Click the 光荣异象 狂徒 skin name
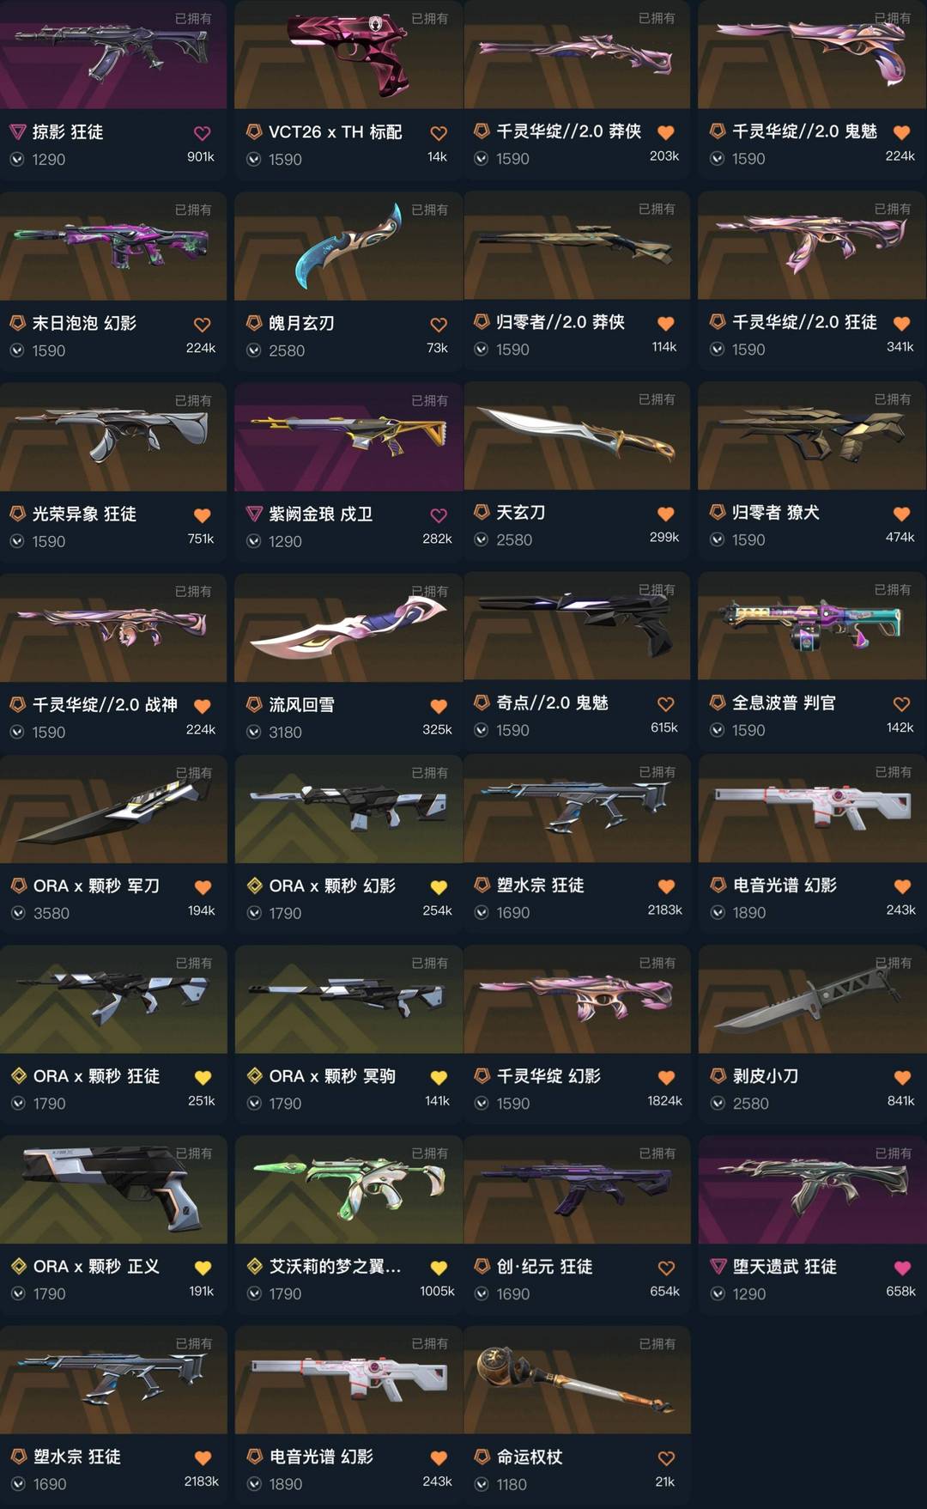 (84, 514)
